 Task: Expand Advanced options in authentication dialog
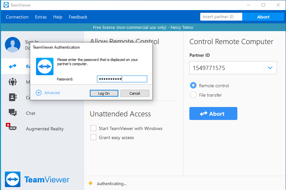52,93
